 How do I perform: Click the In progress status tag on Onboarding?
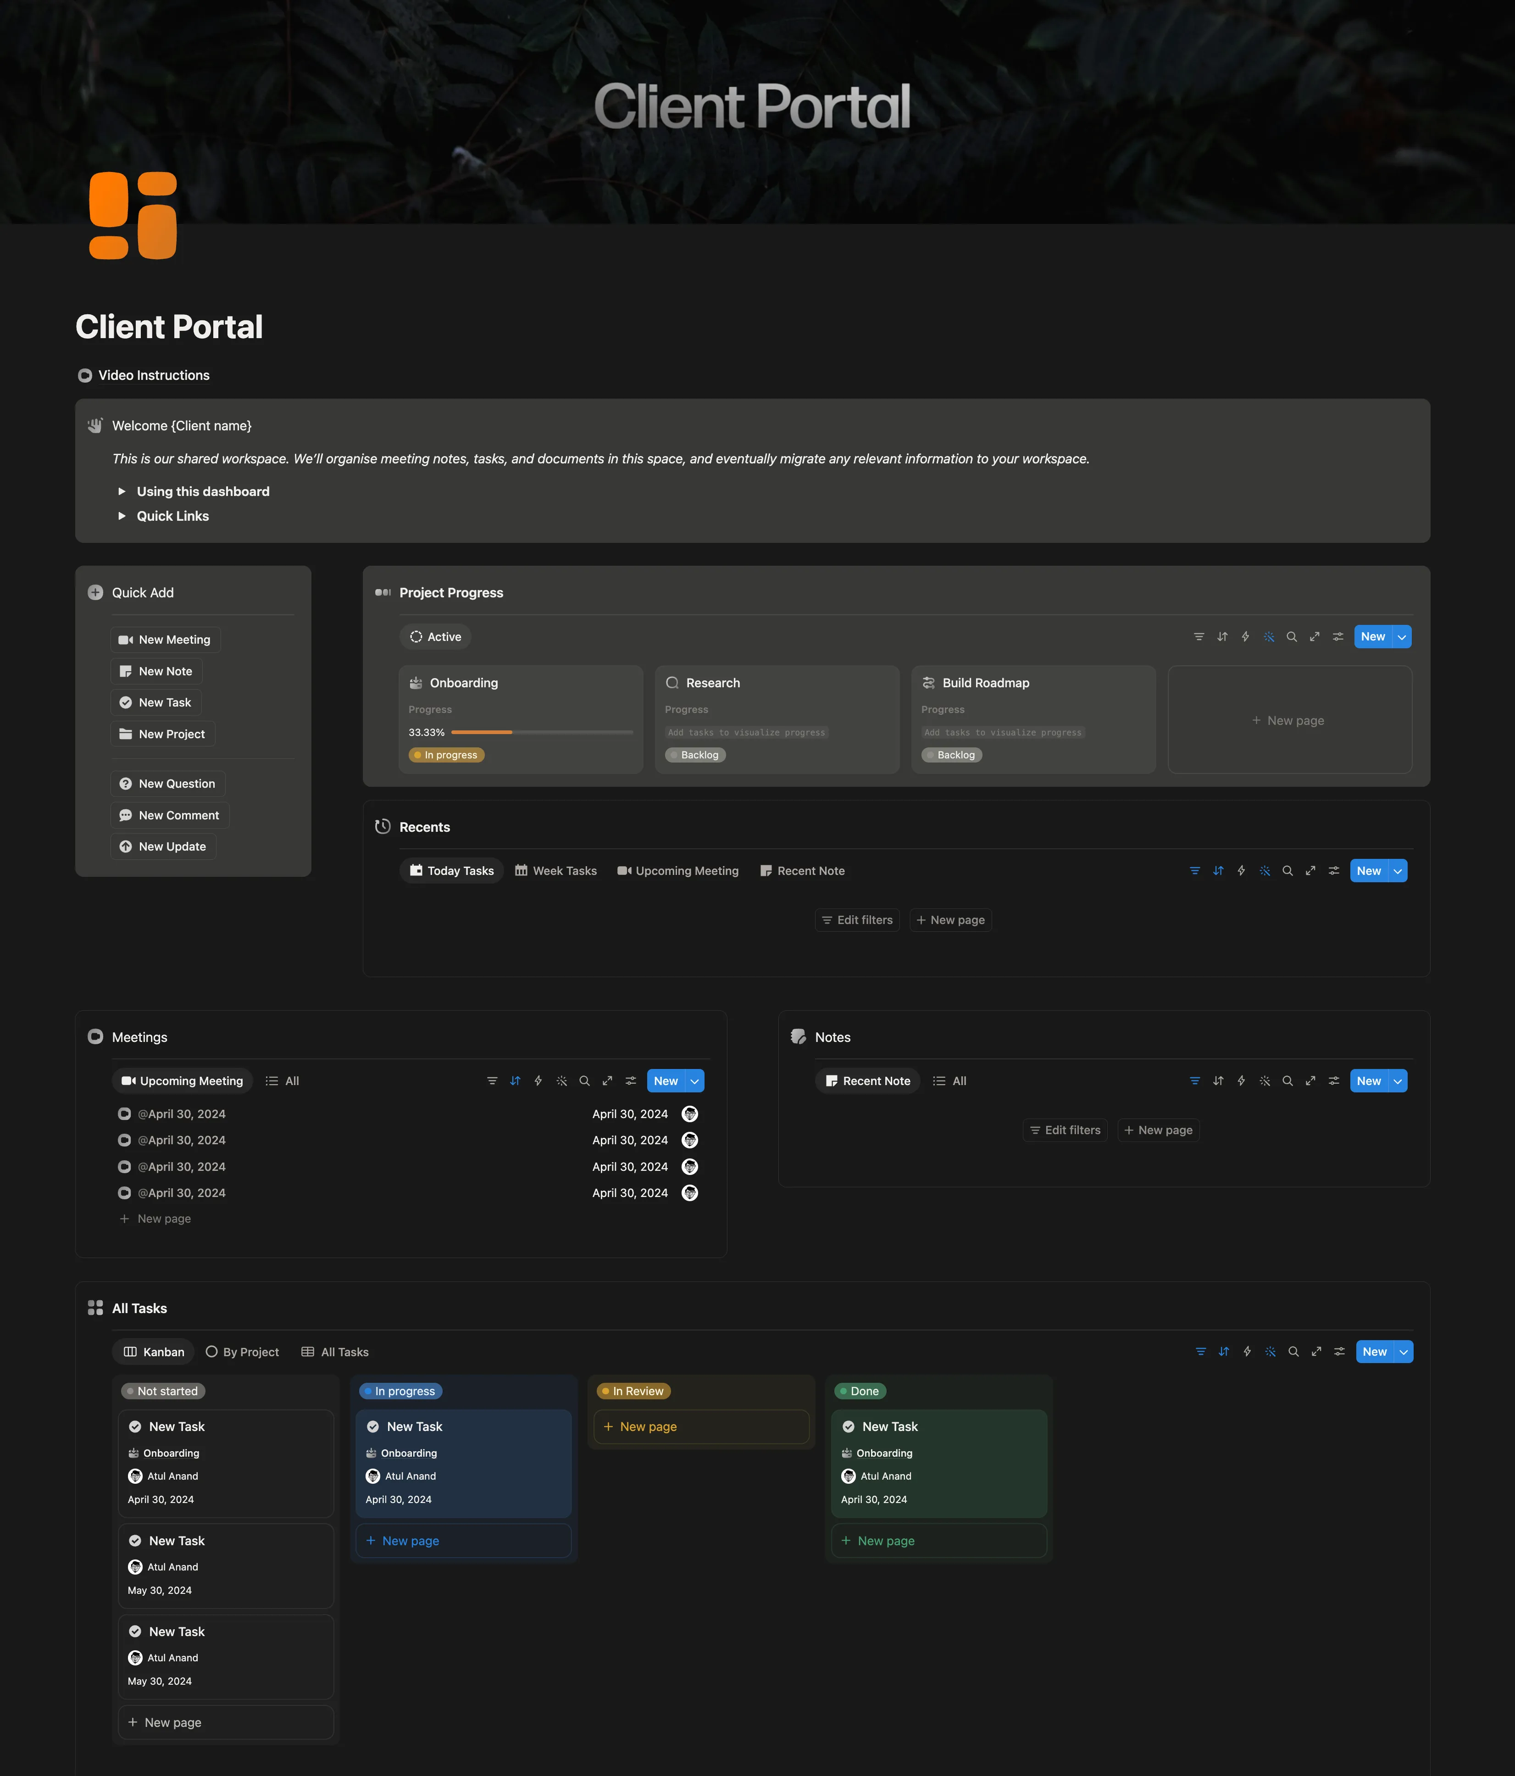pos(446,755)
